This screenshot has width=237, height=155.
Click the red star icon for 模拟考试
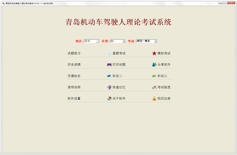coord(154,53)
